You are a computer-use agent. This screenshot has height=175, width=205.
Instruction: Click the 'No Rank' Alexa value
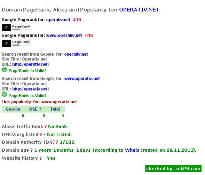(x=57, y=127)
